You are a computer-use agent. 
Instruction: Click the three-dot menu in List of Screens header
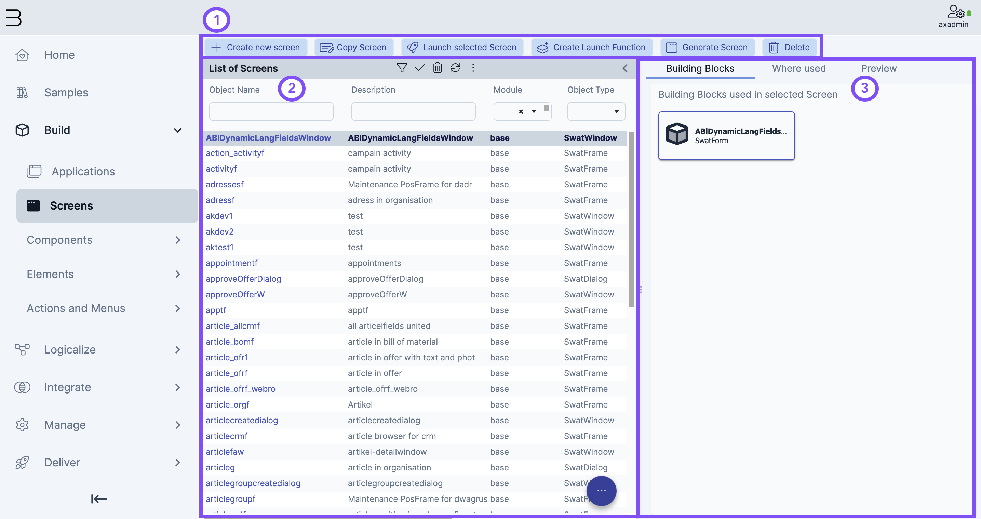pyautogui.click(x=474, y=67)
